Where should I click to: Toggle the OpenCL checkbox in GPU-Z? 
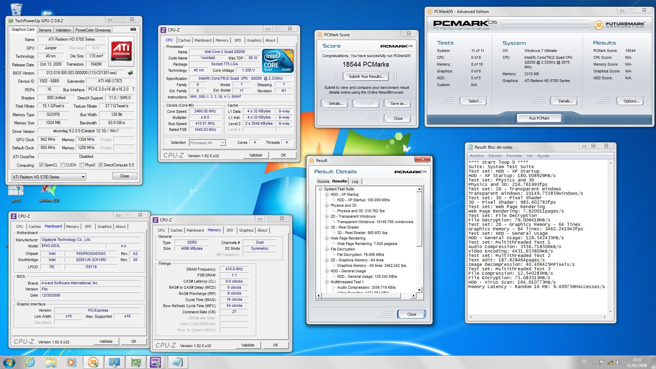pos(41,165)
